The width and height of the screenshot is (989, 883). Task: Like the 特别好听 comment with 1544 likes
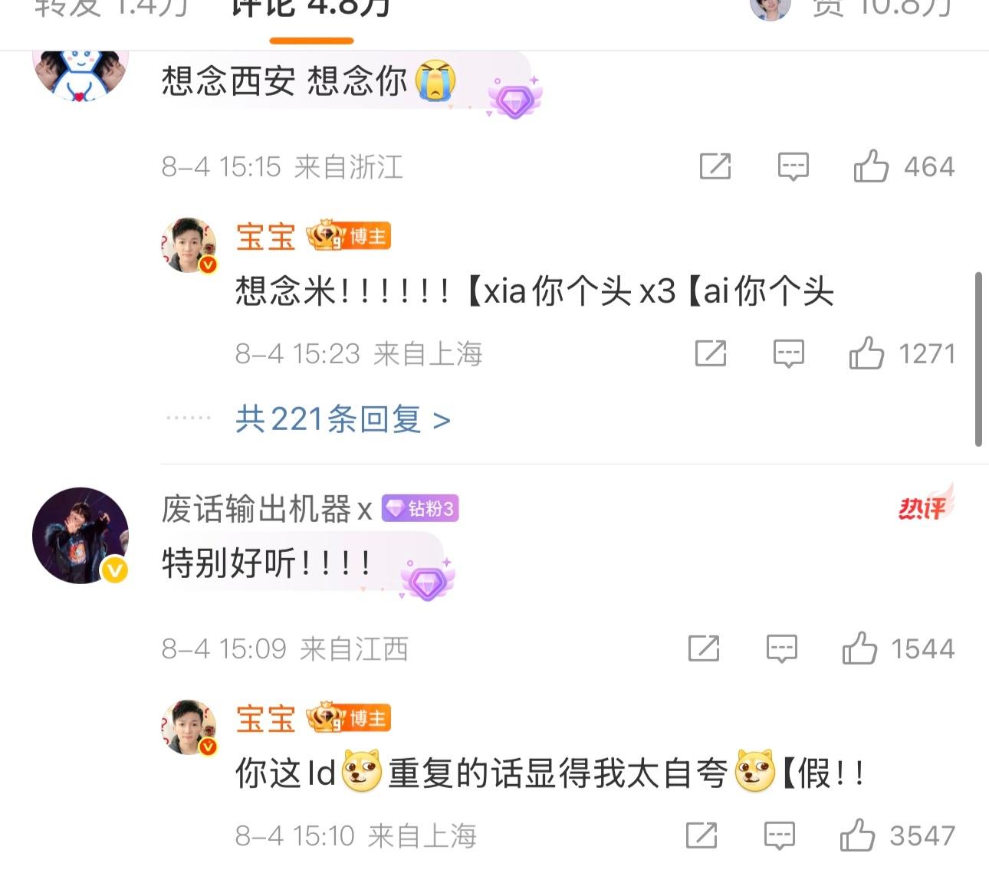coord(899,648)
